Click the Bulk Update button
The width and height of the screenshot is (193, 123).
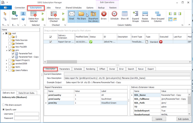(183, 119)
